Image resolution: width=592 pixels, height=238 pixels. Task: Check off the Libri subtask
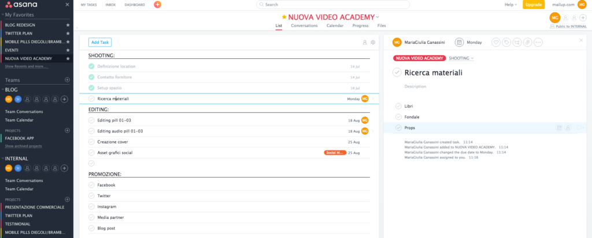[398, 106]
